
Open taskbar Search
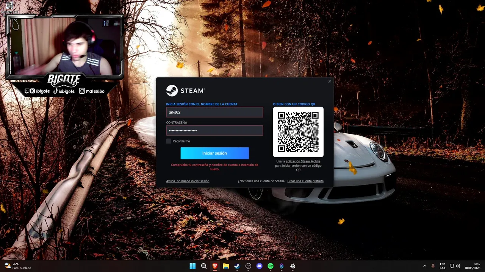point(204,266)
